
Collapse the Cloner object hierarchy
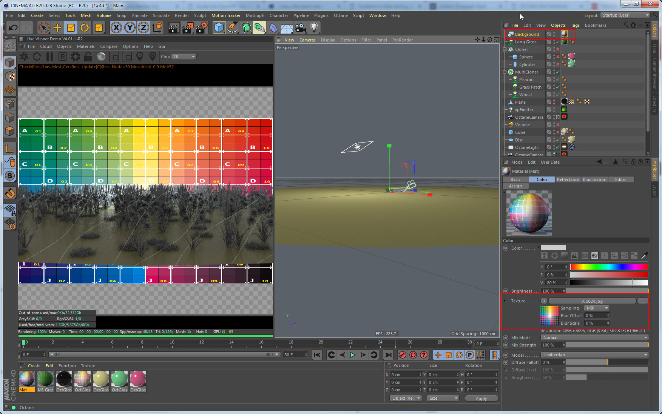[x=505, y=49]
